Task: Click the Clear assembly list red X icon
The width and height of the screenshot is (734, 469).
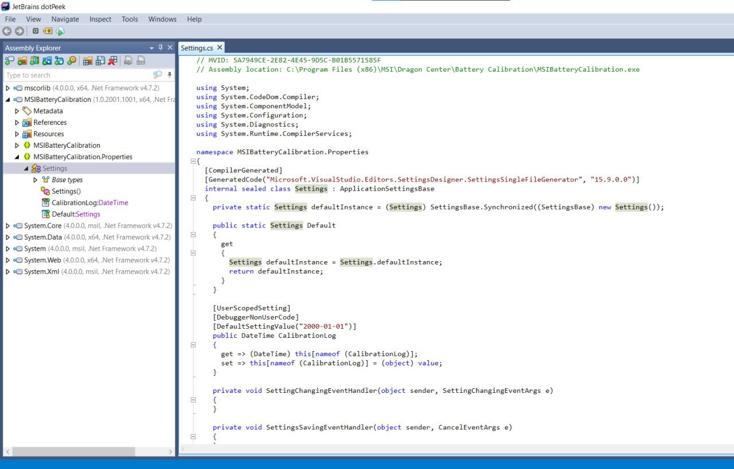Action: (112, 61)
